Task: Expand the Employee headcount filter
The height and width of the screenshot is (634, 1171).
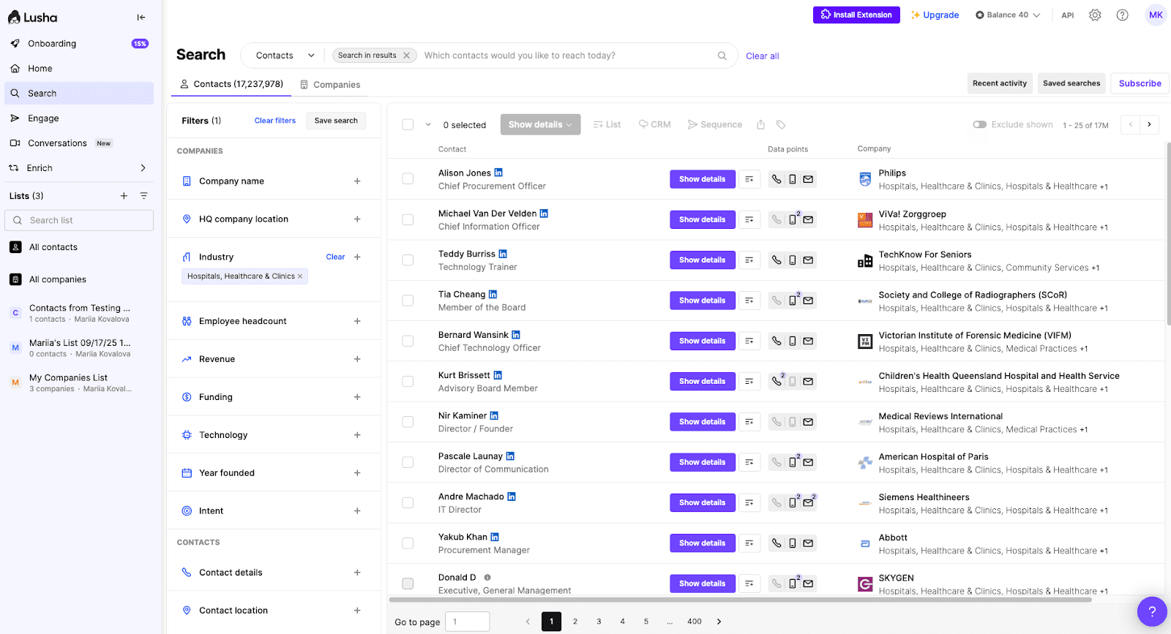Action: tap(357, 321)
